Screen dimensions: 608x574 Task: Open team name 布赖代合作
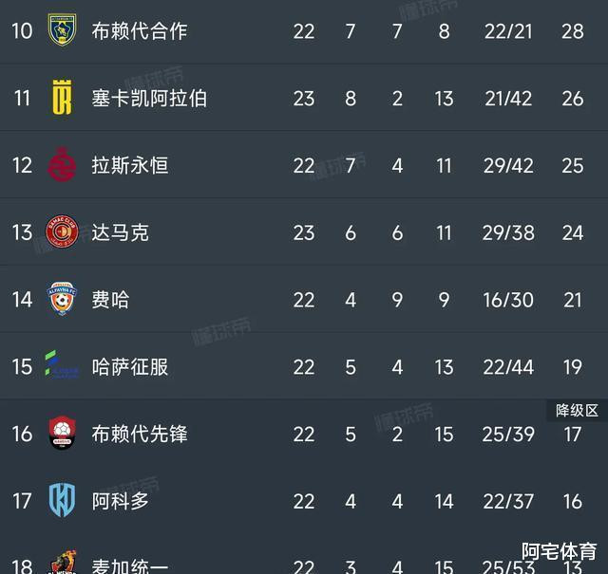[140, 31]
